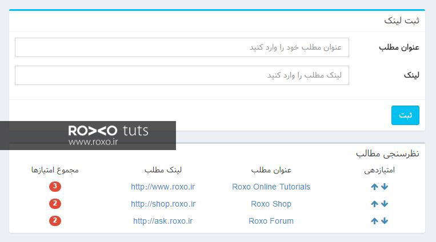436x242 pixels.
Task: Open the http://ask.roxo.ir link
Action: [x=163, y=221]
